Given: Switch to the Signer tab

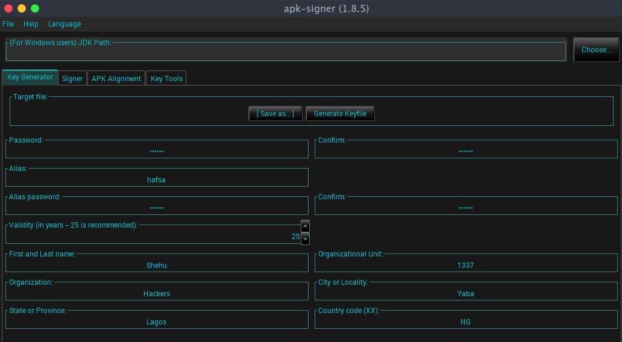Looking at the screenshot, I should click(72, 78).
